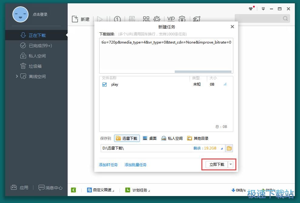Viewport: 300px width, 203px height.
Task: Open the dropdown arrow beside 立即下载
Action: [231, 165]
